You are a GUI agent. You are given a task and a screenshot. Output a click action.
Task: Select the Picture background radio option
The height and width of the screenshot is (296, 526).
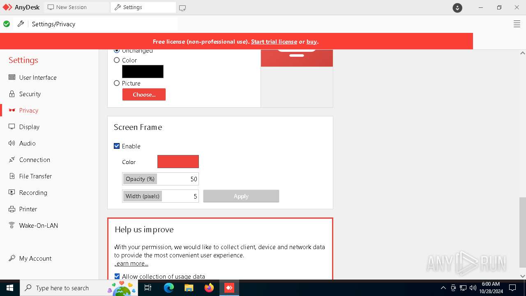pyautogui.click(x=117, y=83)
